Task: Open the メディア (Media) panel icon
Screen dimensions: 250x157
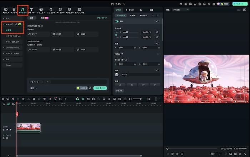Action: coord(5,10)
